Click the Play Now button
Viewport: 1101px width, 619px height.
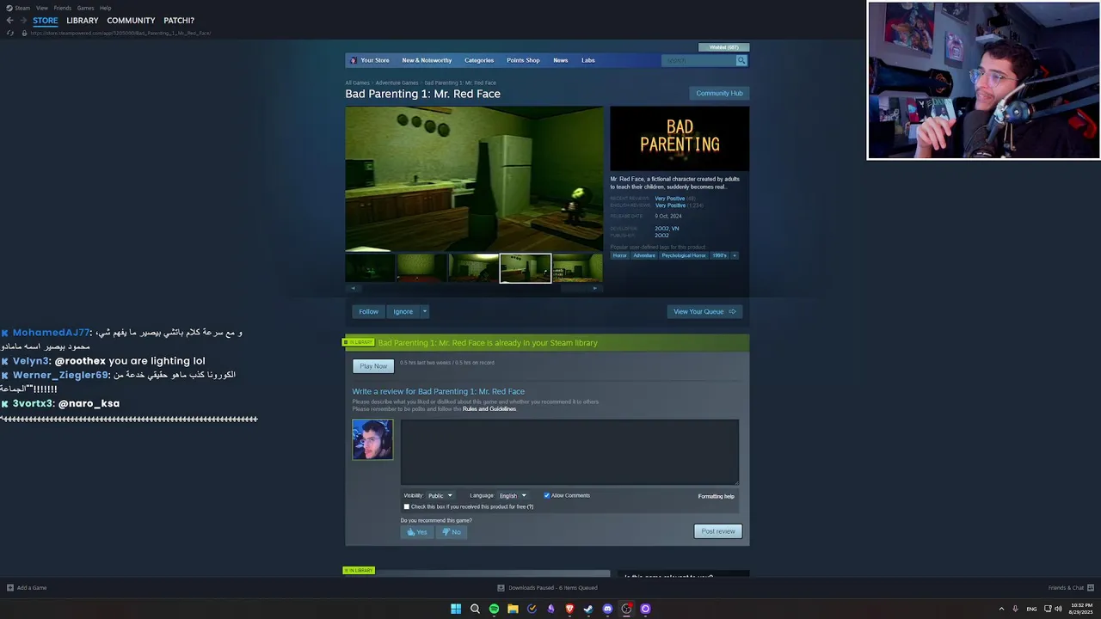pyautogui.click(x=373, y=366)
